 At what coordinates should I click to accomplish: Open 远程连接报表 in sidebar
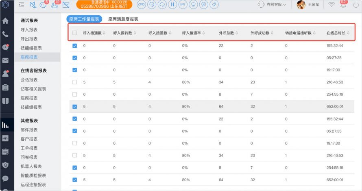coord(33,185)
